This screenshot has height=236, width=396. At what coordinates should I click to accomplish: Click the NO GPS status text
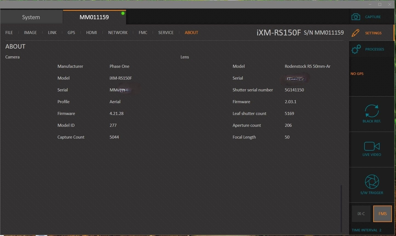pyautogui.click(x=357, y=74)
